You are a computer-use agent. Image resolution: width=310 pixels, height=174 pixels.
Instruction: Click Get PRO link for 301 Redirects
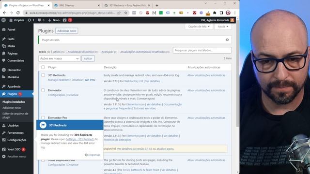click(90, 80)
